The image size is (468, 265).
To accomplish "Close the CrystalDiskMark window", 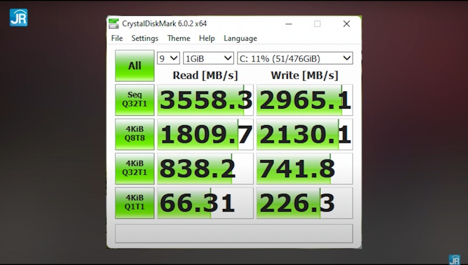I will point(346,24).
